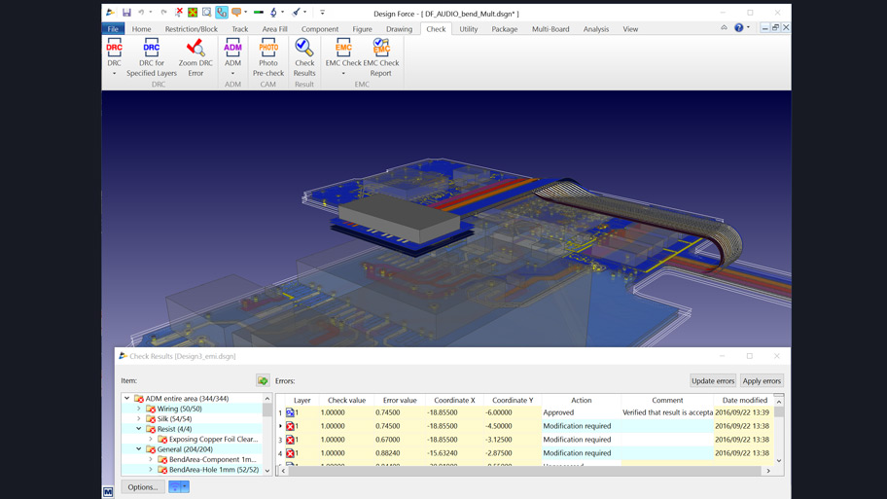The width and height of the screenshot is (887, 499).
Task: Expand the Silk (54/54) tree node
Action: [139, 419]
